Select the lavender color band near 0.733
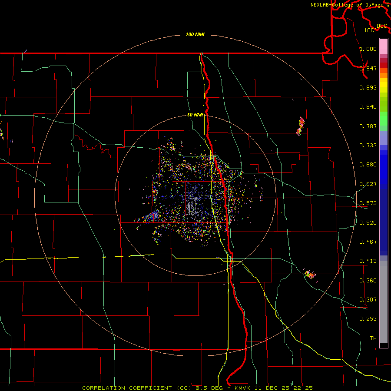This screenshot has height=391, width=391. click(384, 138)
